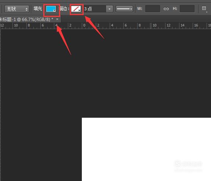Open the blue 填充 fill color swatch
211x181 pixels.
(51, 9)
